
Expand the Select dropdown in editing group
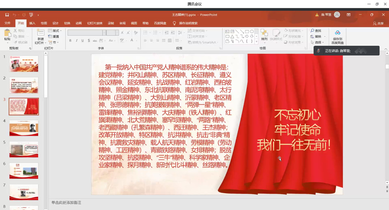click(319, 42)
